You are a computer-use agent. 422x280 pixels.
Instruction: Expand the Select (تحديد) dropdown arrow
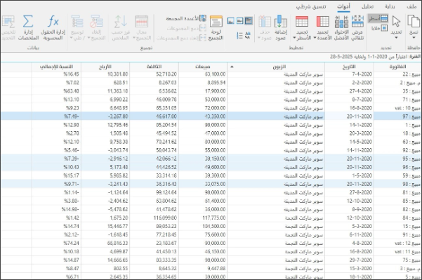pyautogui.click(x=396, y=38)
